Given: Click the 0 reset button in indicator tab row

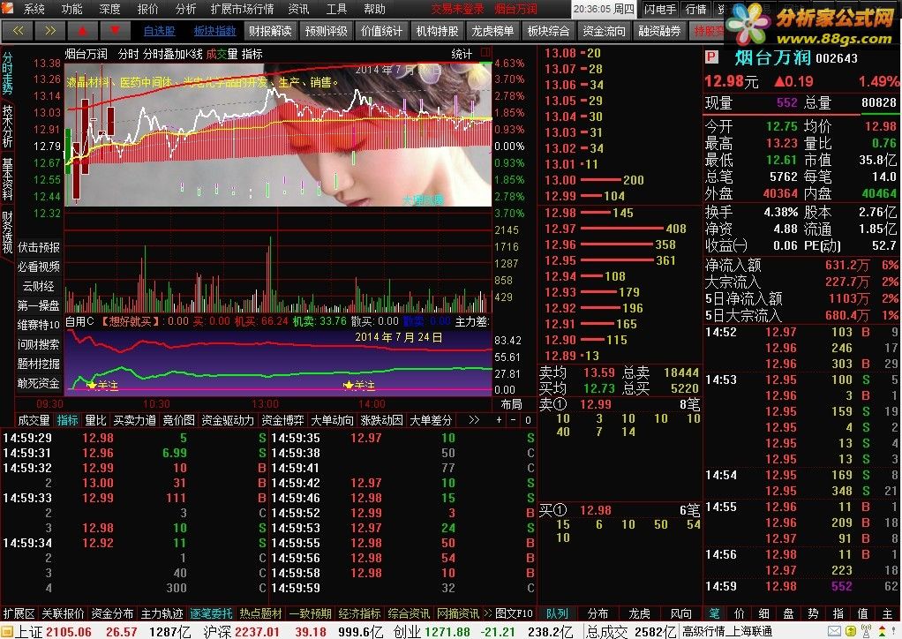Looking at the screenshot, I should [x=528, y=420].
